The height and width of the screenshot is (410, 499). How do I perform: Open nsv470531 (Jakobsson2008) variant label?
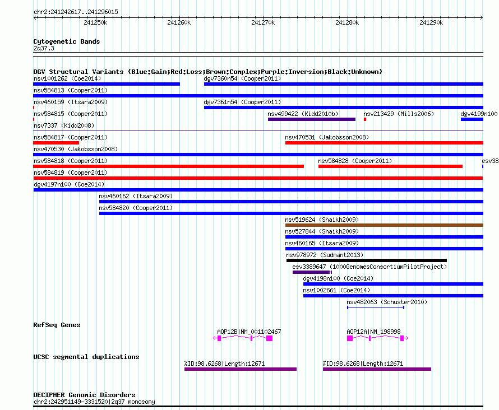[327, 137]
